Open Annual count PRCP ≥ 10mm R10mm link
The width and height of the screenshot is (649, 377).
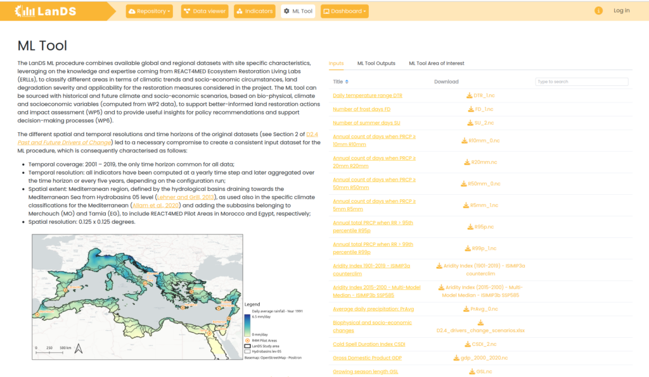coord(374,140)
